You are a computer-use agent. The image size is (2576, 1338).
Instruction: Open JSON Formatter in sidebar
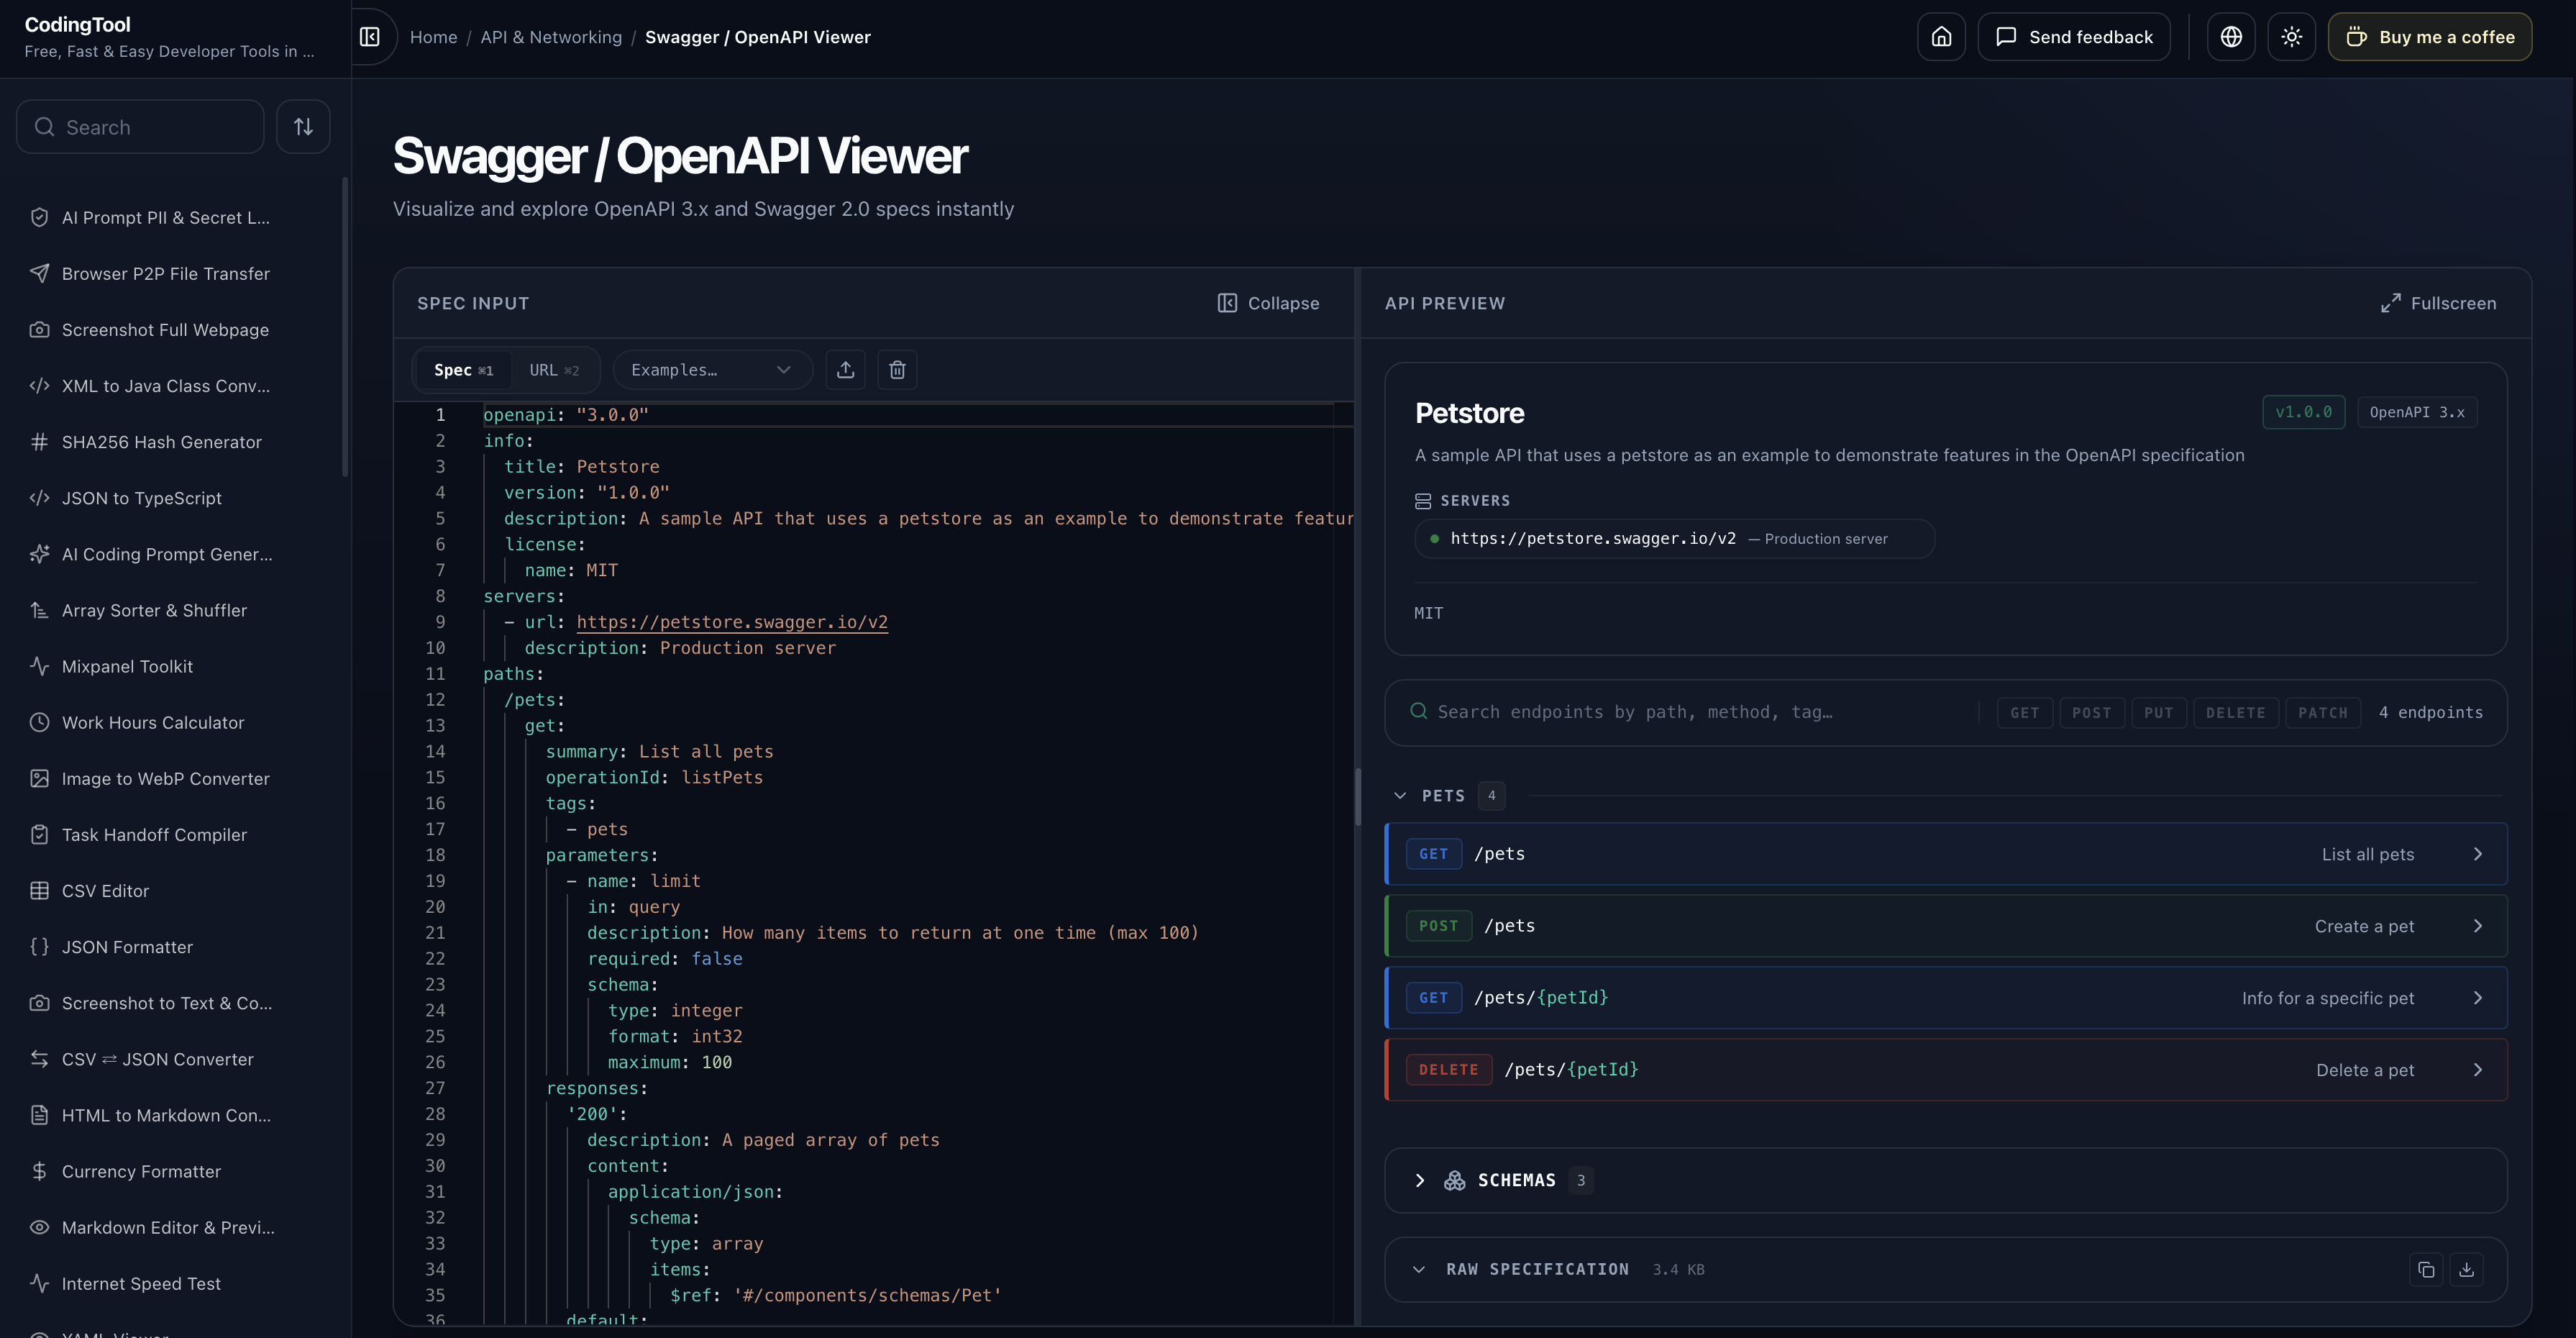tap(127, 947)
